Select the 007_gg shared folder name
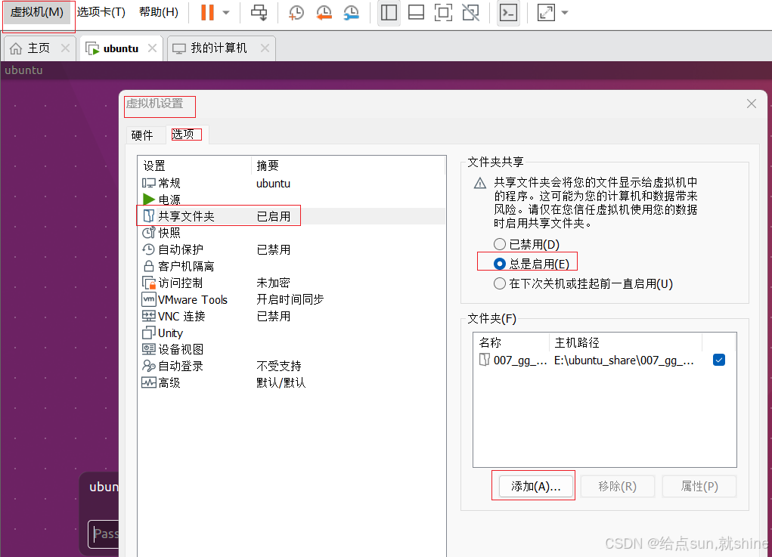772x557 pixels. pos(520,361)
